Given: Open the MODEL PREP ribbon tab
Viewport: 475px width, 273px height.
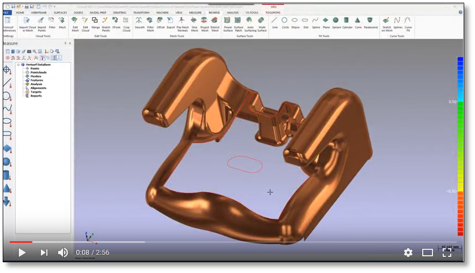Looking at the screenshot, I should tap(98, 13).
